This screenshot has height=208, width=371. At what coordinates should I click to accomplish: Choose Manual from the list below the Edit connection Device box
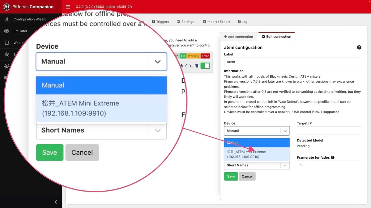(257, 143)
